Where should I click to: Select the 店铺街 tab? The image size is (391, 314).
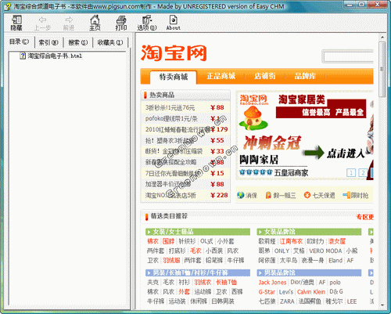265,76
